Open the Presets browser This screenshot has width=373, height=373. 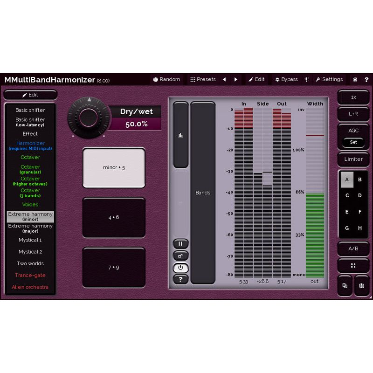coord(203,79)
